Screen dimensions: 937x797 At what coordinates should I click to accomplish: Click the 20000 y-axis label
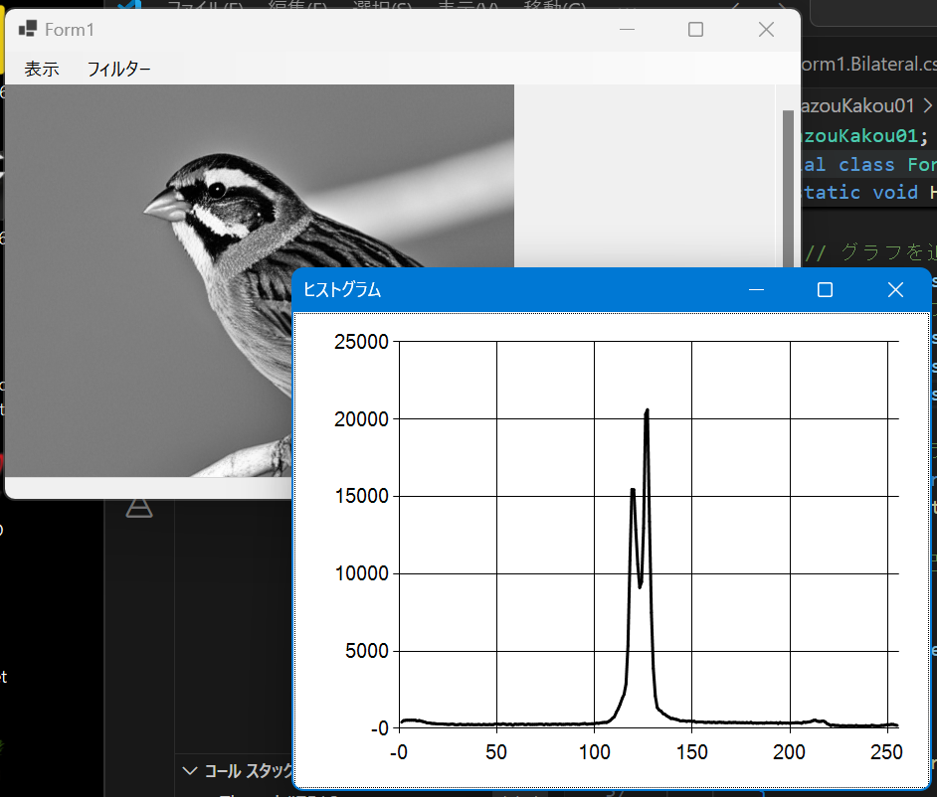tap(361, 419)
